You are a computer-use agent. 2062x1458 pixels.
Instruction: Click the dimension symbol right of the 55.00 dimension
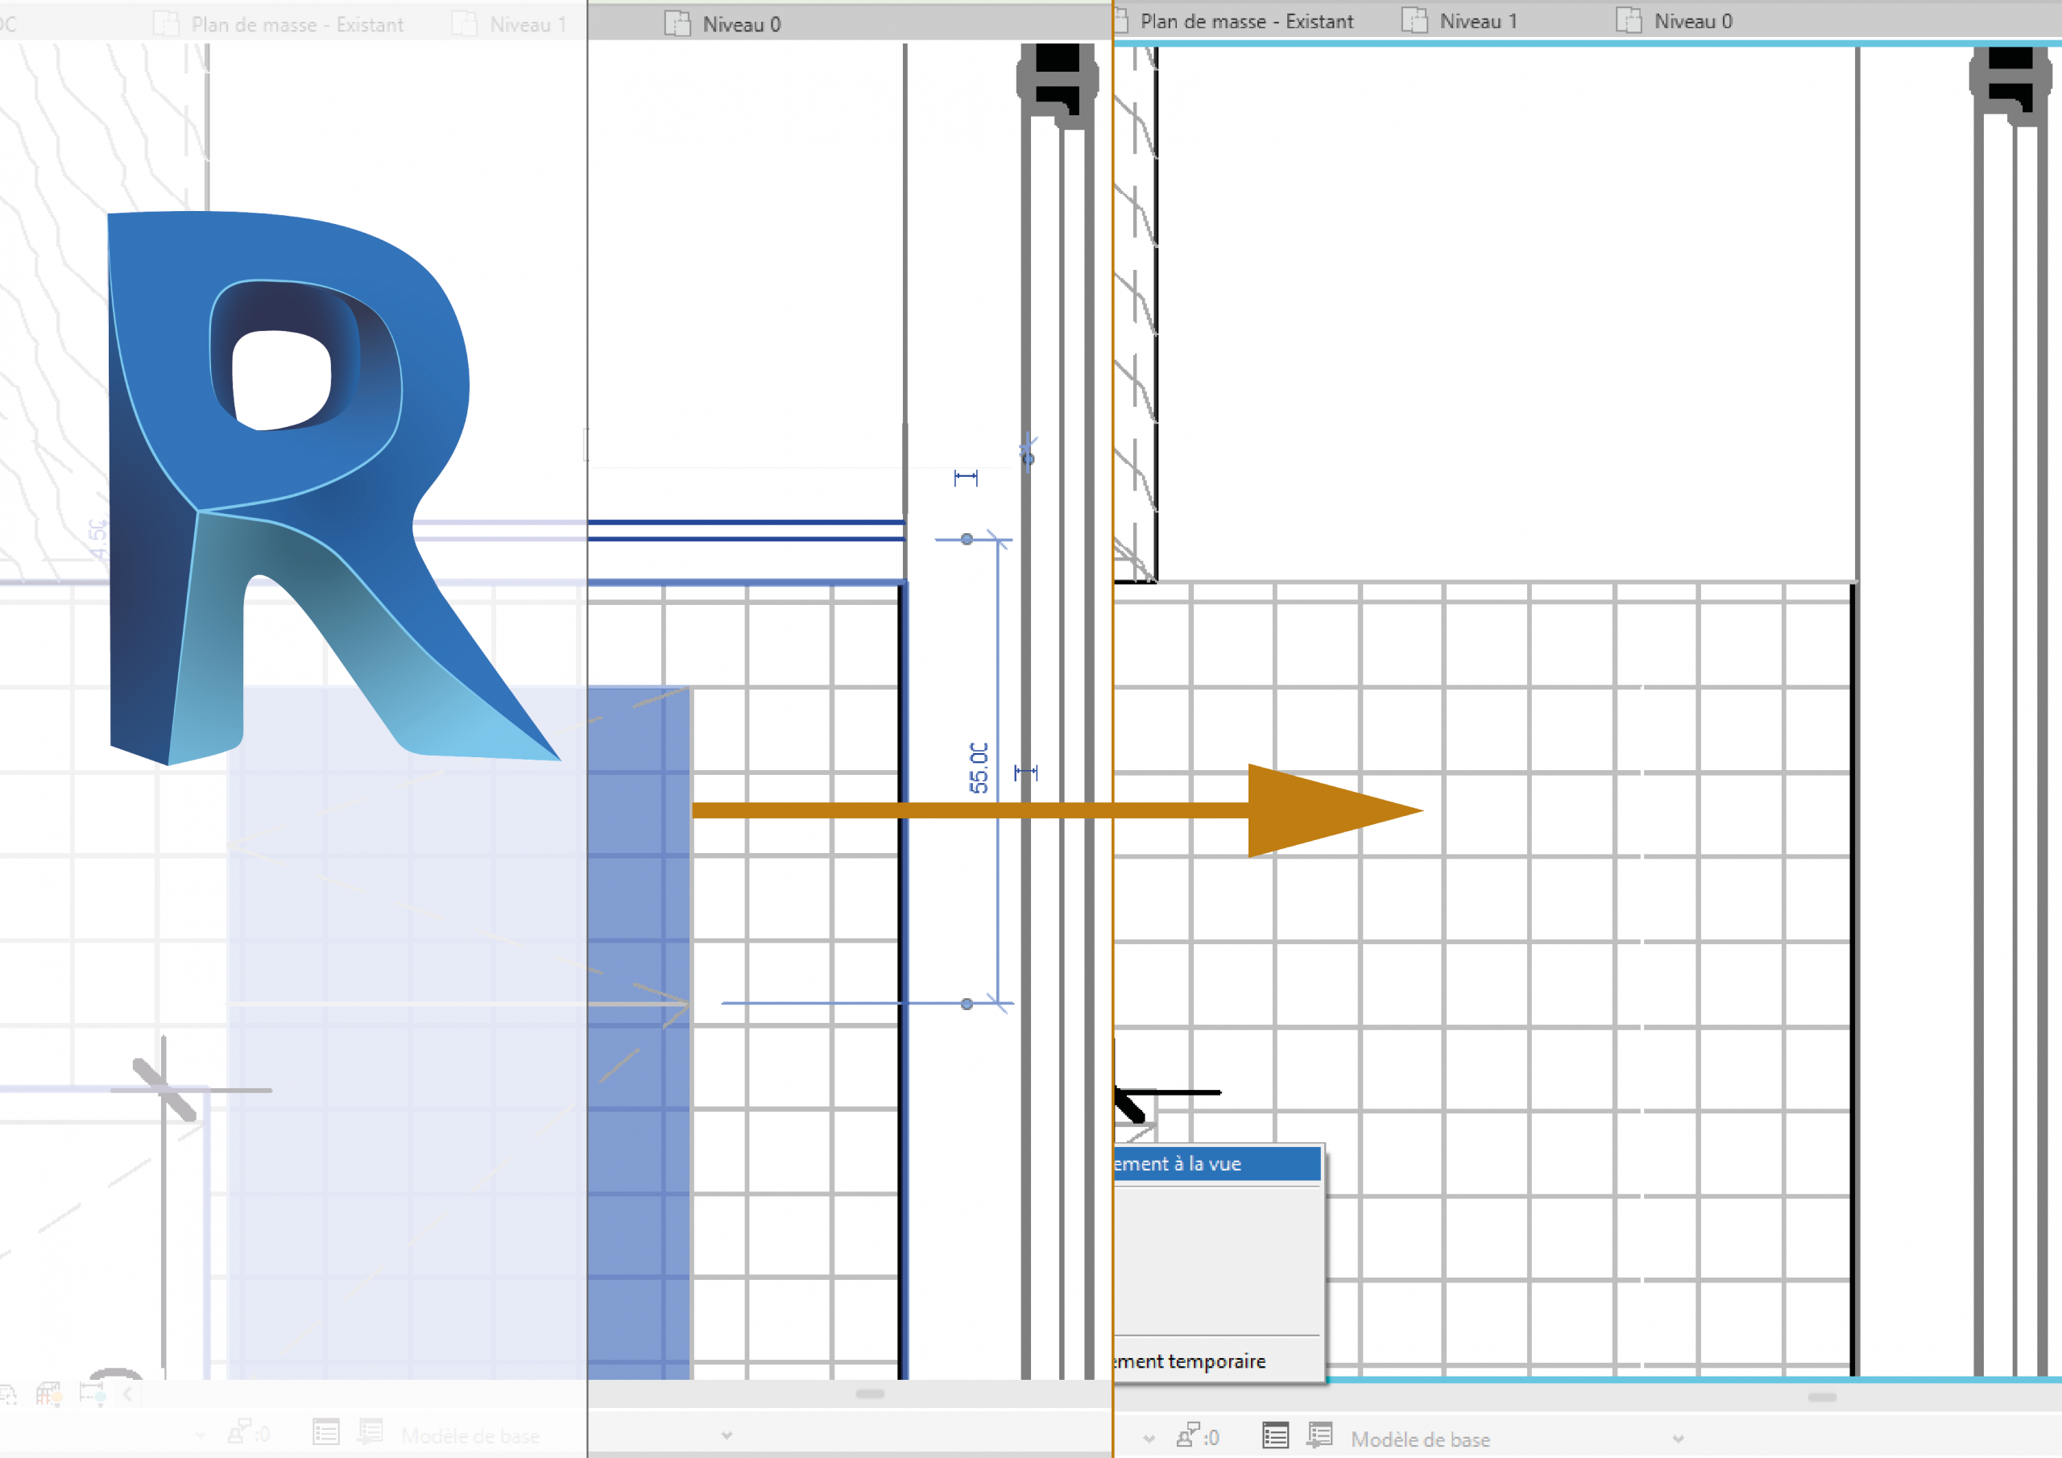pyautogui.click(x=1025, y=772)
